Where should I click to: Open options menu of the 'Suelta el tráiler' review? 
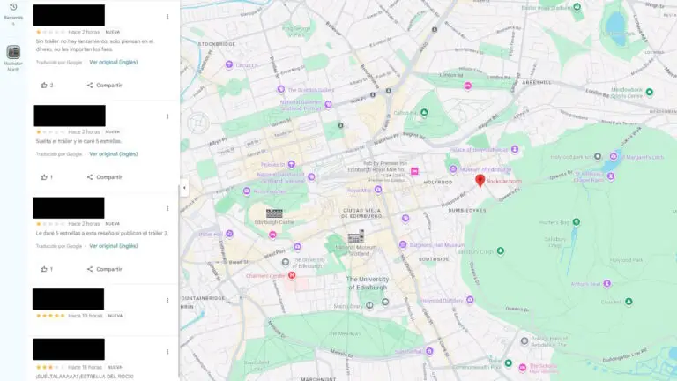167,116
